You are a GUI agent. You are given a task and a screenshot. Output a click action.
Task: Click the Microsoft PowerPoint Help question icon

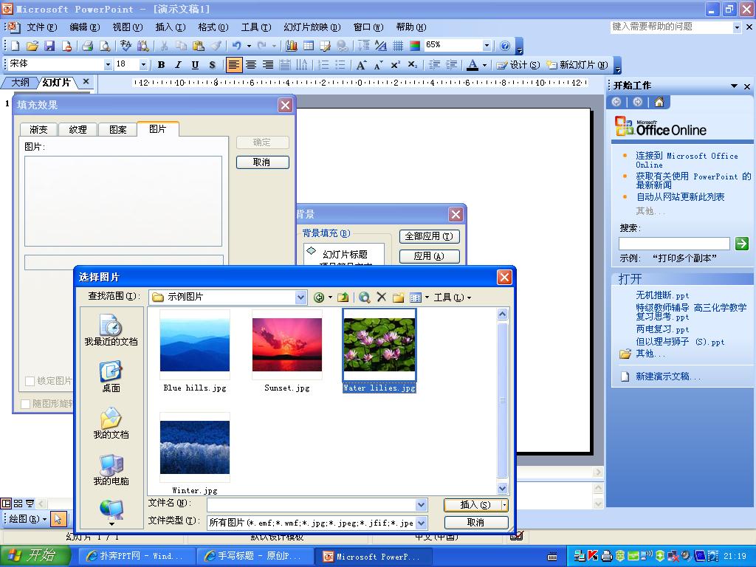coord(505,46)
